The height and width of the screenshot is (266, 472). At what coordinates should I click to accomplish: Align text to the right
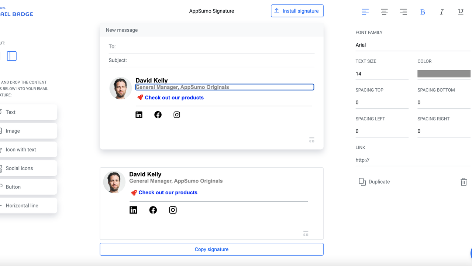click(403, 12)
